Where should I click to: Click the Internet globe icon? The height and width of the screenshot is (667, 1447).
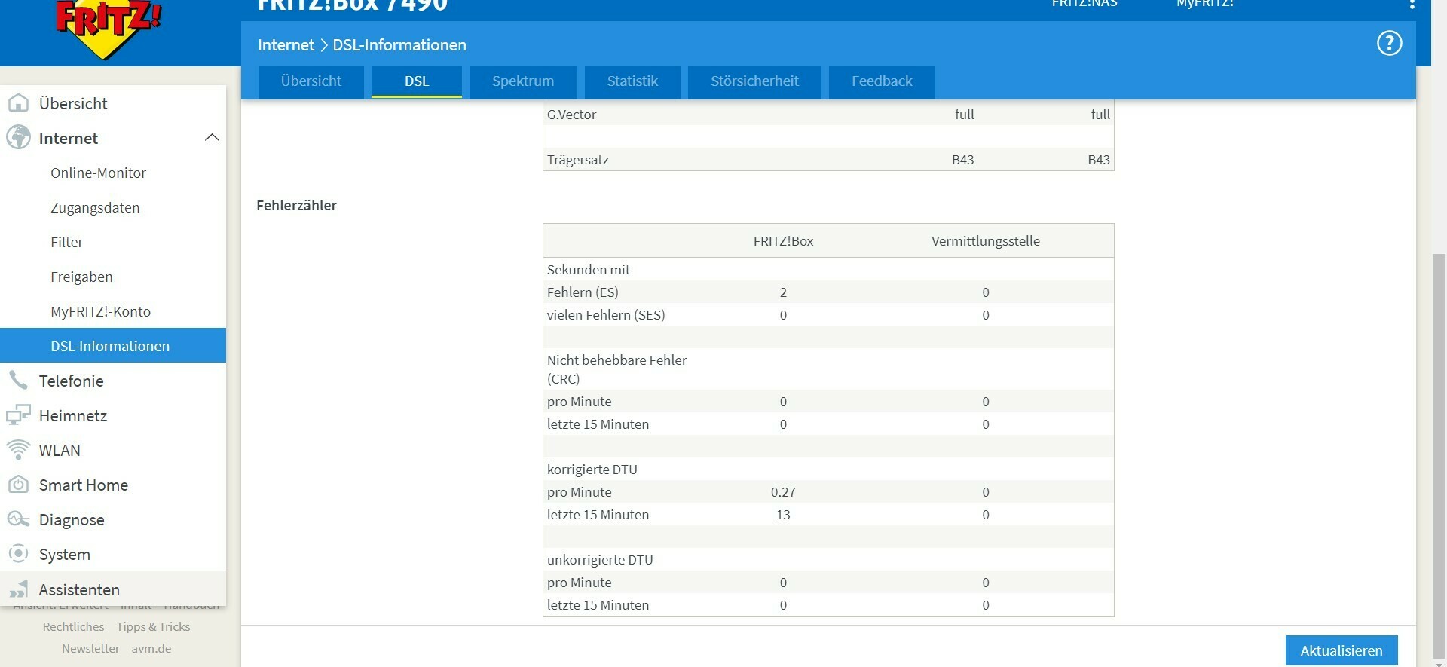tap(18, 138)
